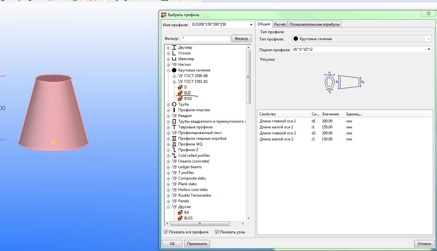Open the Подтип профиля dropdown
The image size is (437, 251).
pyautogui.click(x=429, y=49)
